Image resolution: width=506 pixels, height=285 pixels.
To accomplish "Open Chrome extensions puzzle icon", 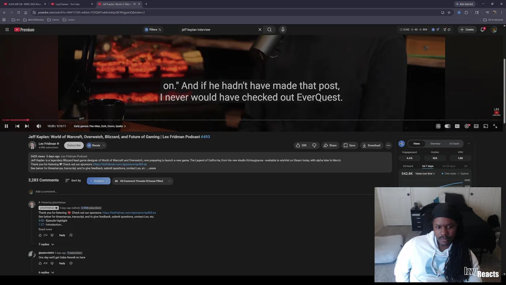I will point(466,12).
